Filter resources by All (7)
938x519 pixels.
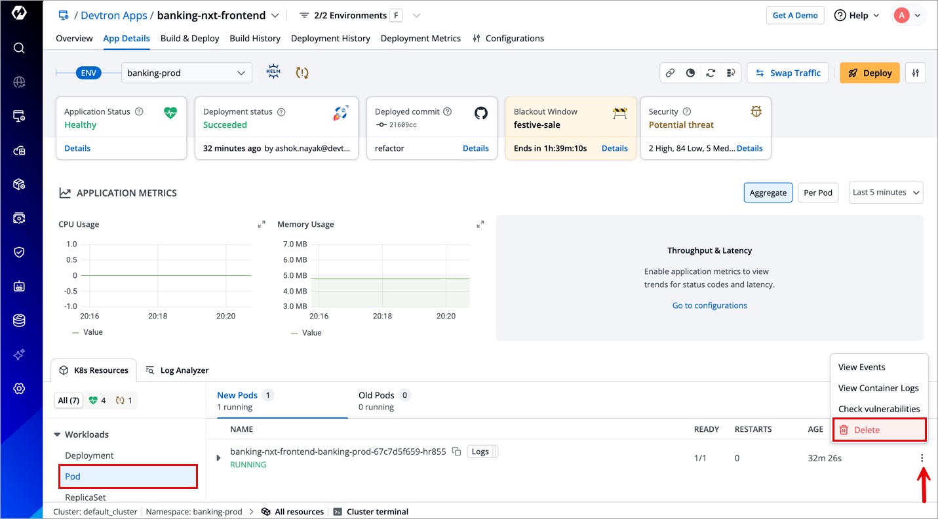click(68, 400)
